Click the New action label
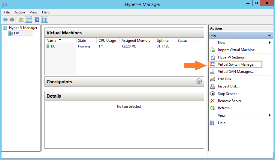 click(222, 43)
